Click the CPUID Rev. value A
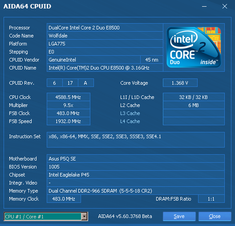The image size is (235, 226). click(x=86, y=83)
